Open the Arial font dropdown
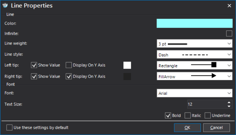This screenshot has height=135, width=236. pyautogui.click(x=194, y=93)
